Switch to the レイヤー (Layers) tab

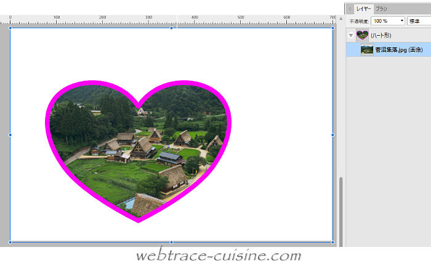(x=363, y=9)
